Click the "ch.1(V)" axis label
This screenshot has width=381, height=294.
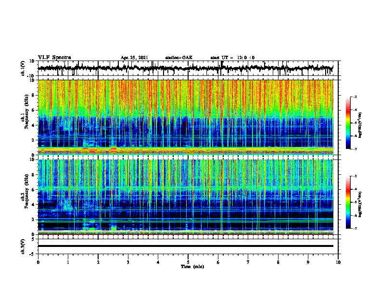coord(23,68)
